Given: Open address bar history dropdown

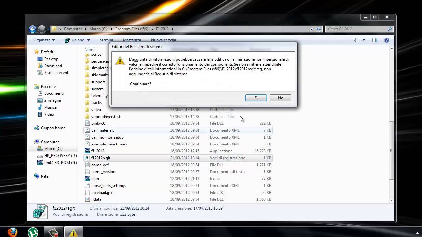Looking at the screenshot, I should click(311, 29).
